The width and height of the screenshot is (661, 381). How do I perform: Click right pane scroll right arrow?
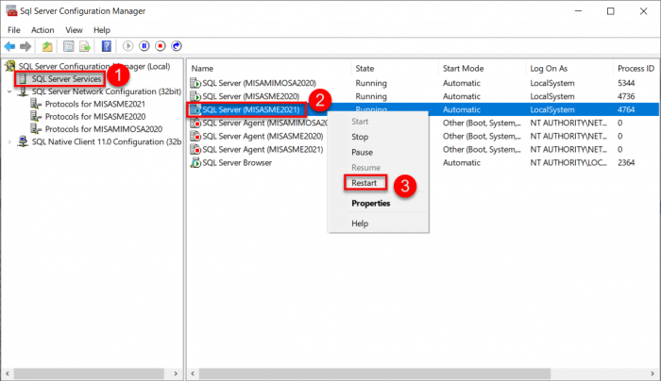click(x=653, y=373)
